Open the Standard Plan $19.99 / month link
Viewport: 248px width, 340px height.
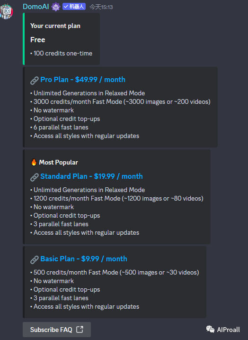91,176
